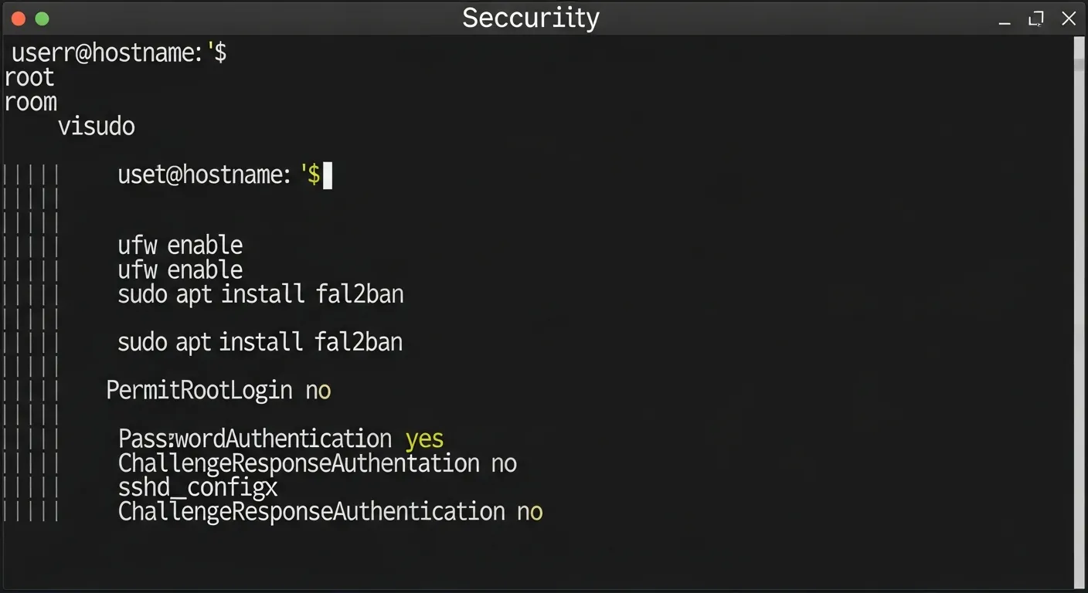Click the Seccuriity title bar text
This screenshot has height=593, width=1088.
click(x=531, y=18)
